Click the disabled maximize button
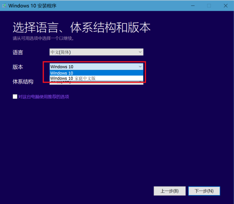The height and width of the screenshot is (204, 234). [209, 6]
